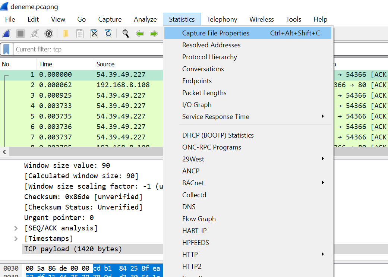Expand the [Timestamps] tree node

coord(16,239)
